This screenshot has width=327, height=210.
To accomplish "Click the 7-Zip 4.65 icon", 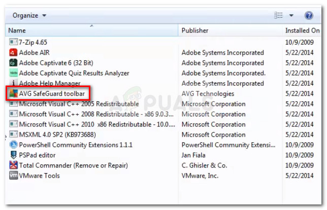I will pyautogui.click(x=13, y=42).
